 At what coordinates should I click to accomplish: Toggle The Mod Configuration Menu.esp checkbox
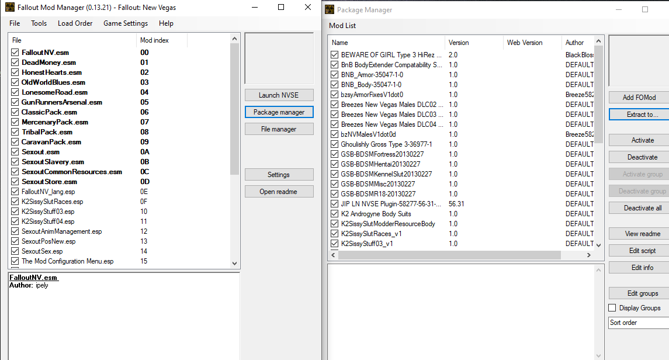[x=15, y=261]
